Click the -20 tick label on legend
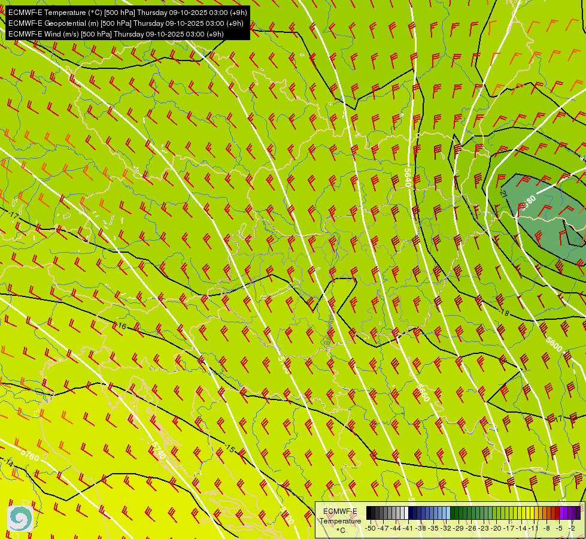 496,528
